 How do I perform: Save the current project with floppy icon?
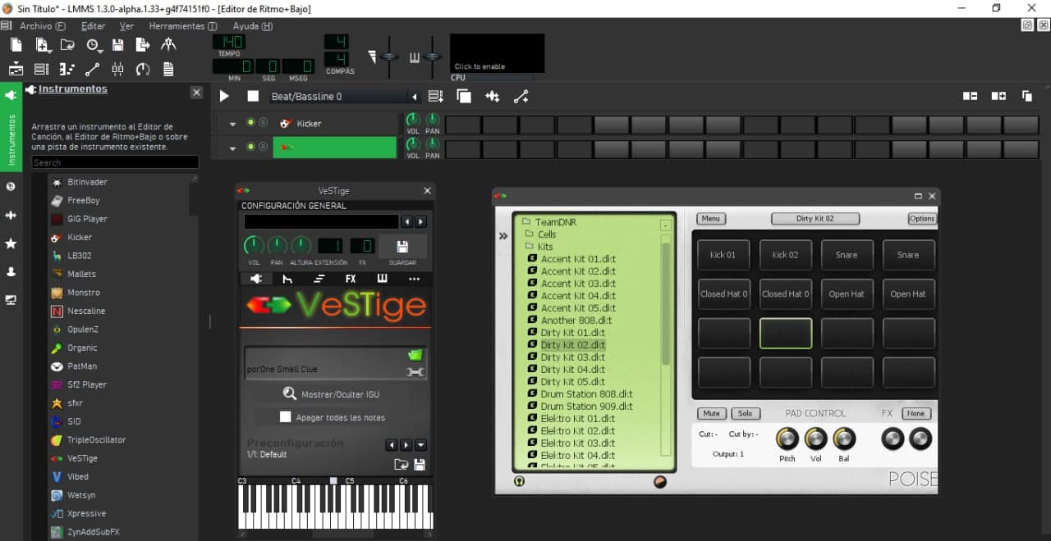point(117,45)
